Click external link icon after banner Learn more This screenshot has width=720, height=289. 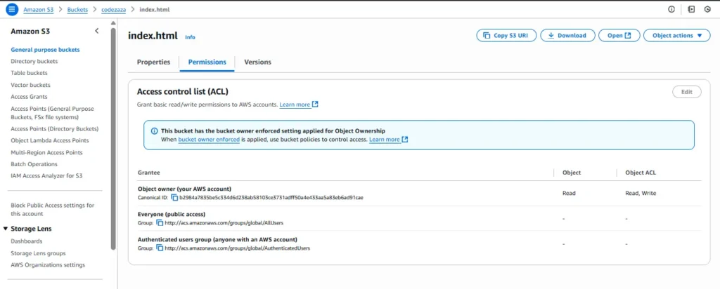tap(404, 139)
